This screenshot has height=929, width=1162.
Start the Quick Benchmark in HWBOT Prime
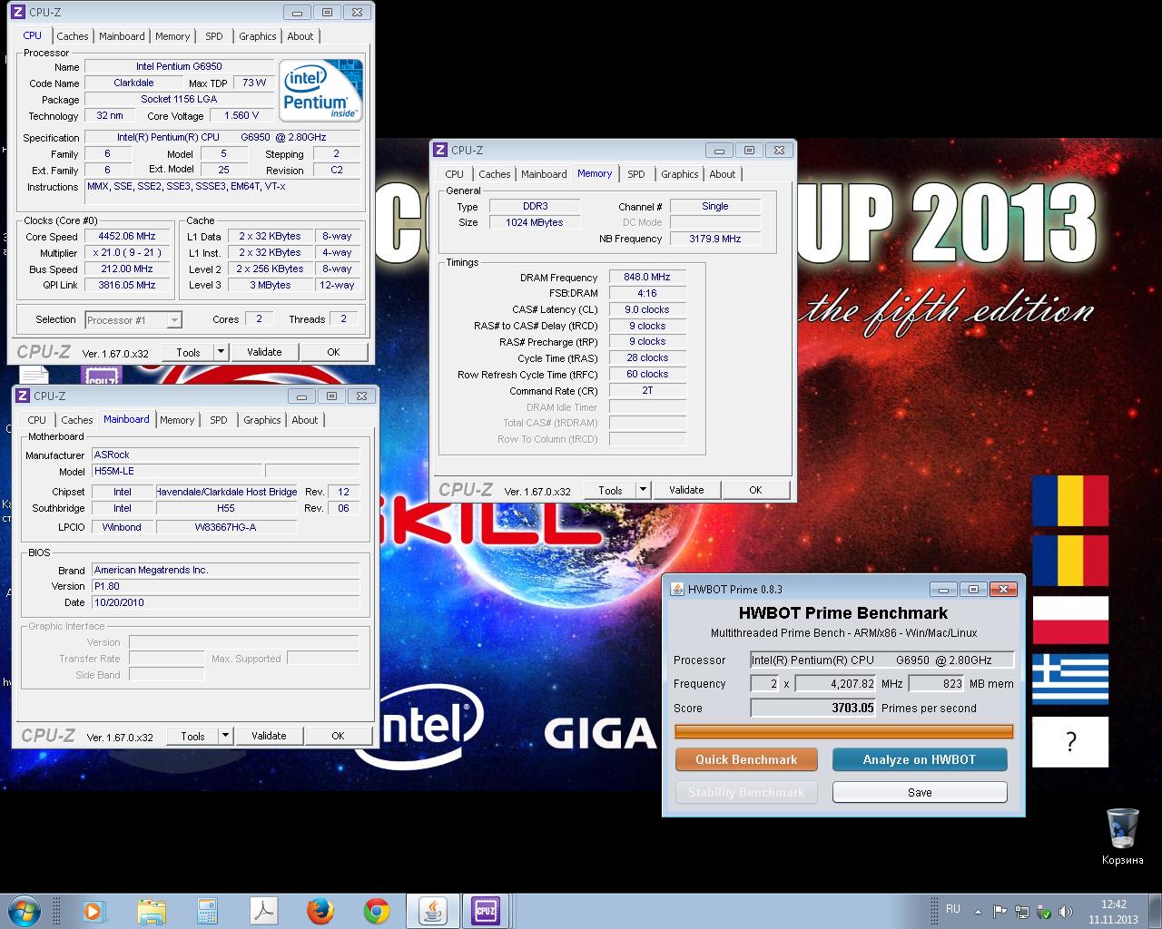[x=746, y=759]
